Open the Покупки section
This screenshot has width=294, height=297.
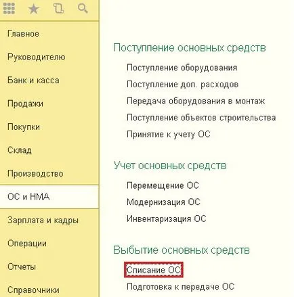(x=24, y=127)
